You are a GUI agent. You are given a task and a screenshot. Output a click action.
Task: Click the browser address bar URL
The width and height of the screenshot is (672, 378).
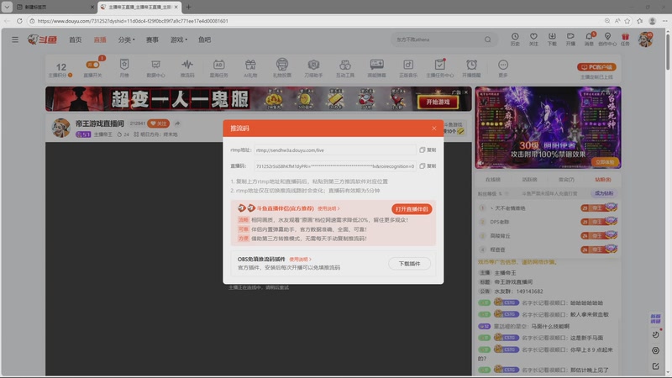click(133, 20)
